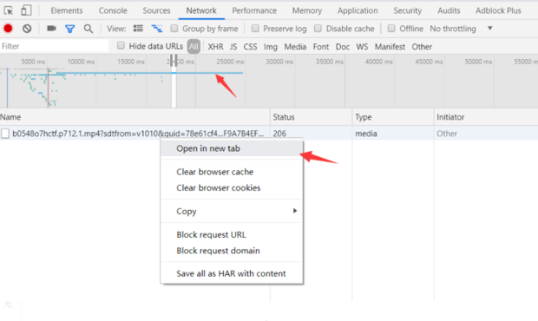Viewport: 538px width, 321px height.
Task: Check the Disable cache option
Action: click(318, 28)
